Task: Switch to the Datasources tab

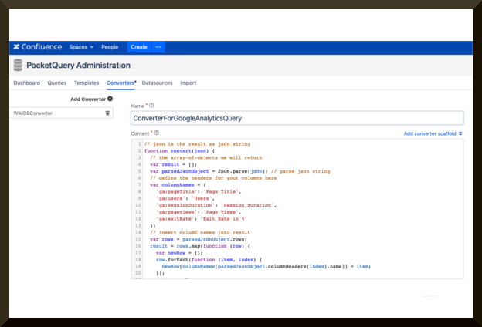Action: [157, 83]
